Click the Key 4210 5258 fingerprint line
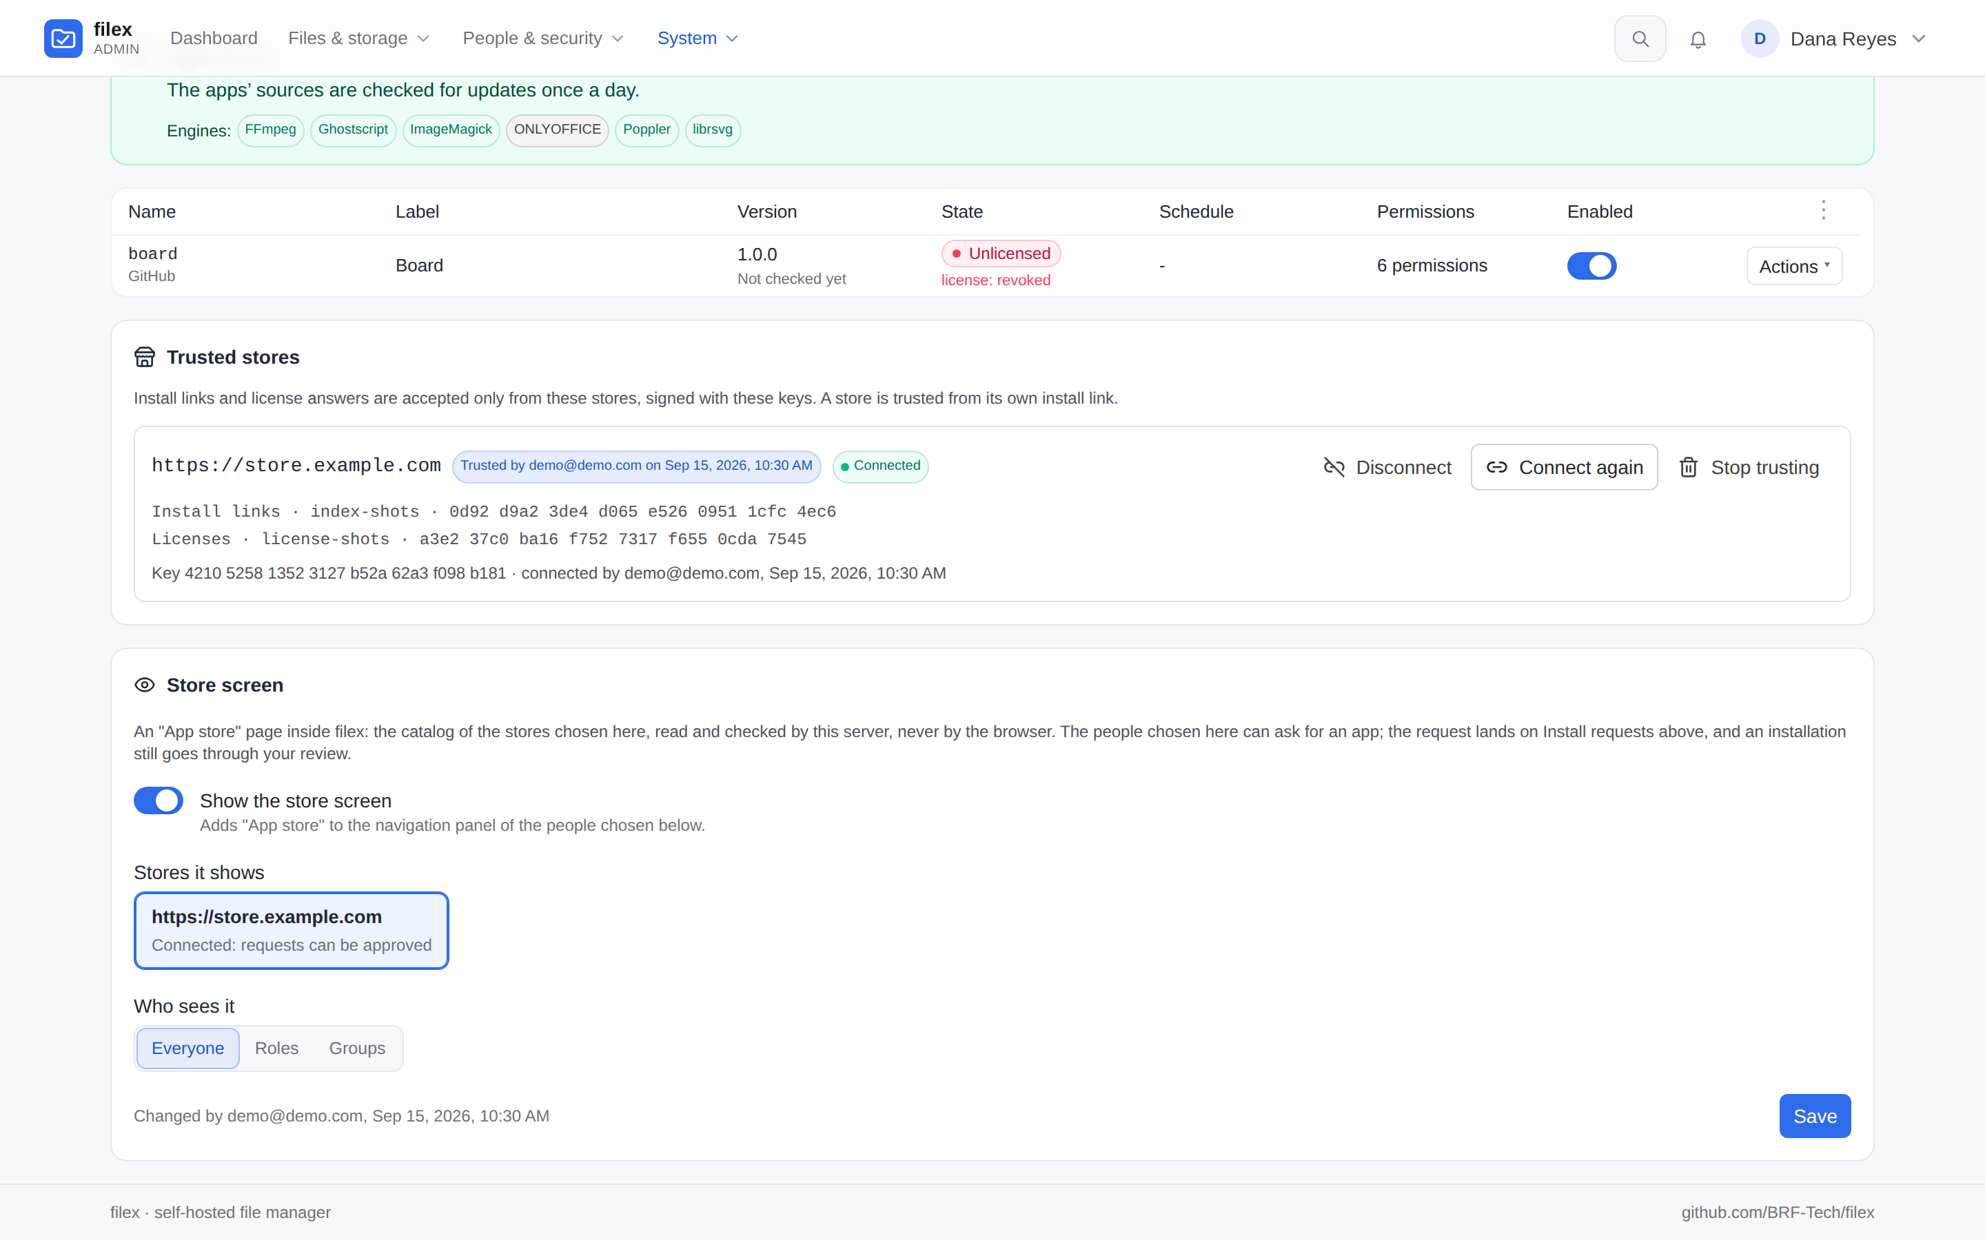This screenshot has height=1240, width=1985. pos(548,573)
